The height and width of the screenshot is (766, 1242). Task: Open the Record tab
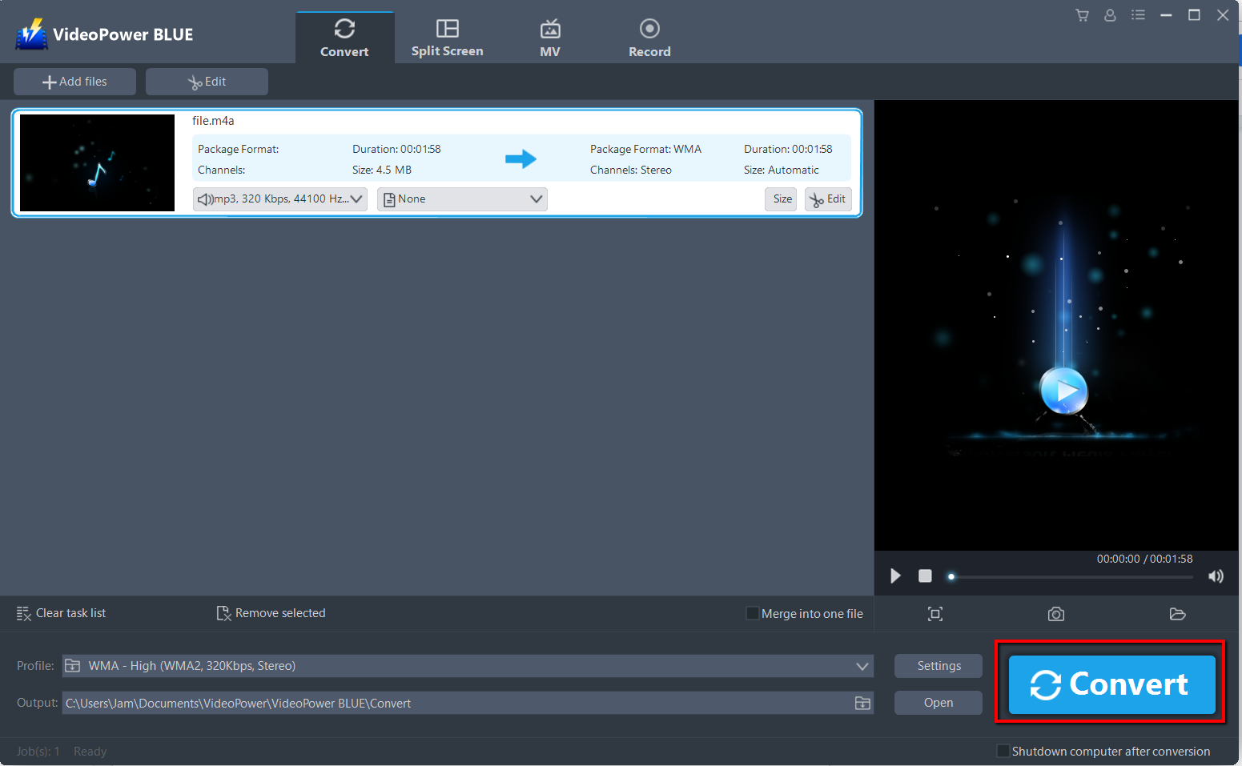(x=649, y=36)
